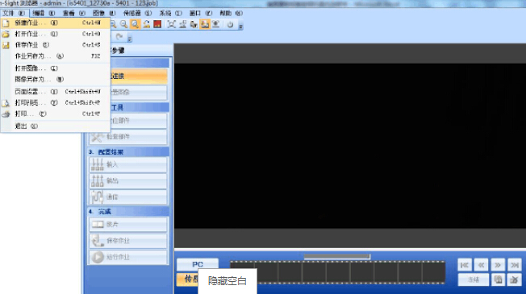Choose the Ctrl+P print menu entry
The image size is (526, 294).
coord(56,114)
